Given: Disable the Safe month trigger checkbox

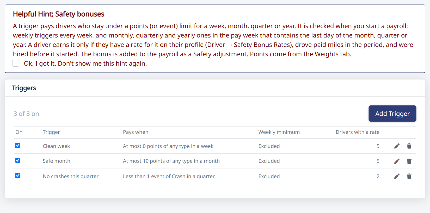Looking at the screenshot, I should 18,160.
